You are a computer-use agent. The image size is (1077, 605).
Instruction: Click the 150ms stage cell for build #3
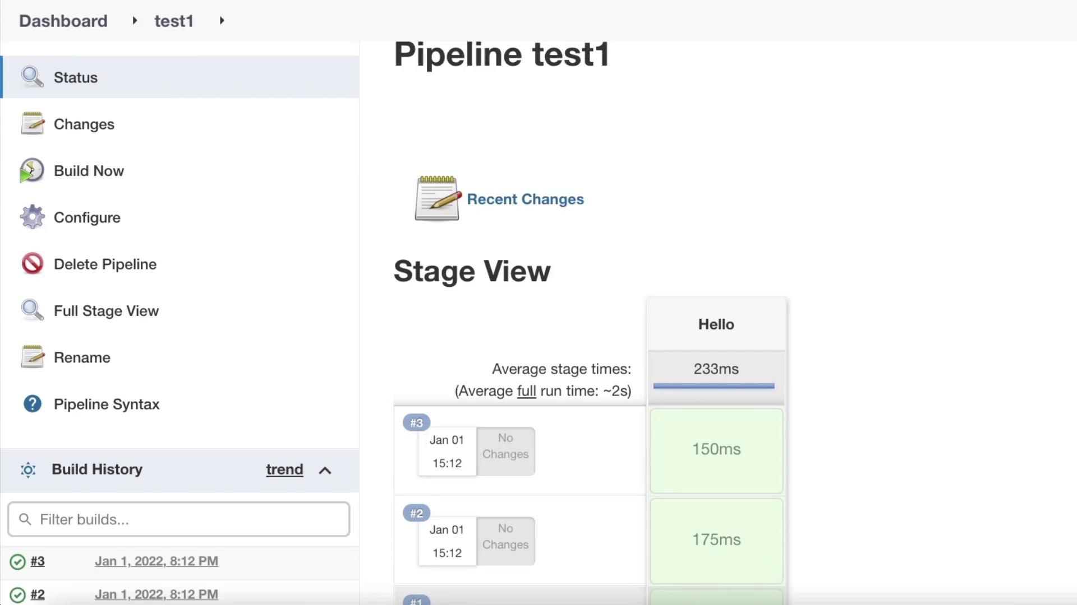pos(716,450)
